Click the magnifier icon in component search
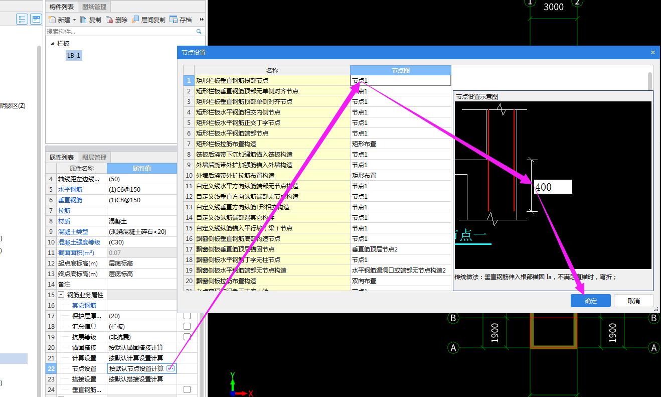 coord(199,31)
